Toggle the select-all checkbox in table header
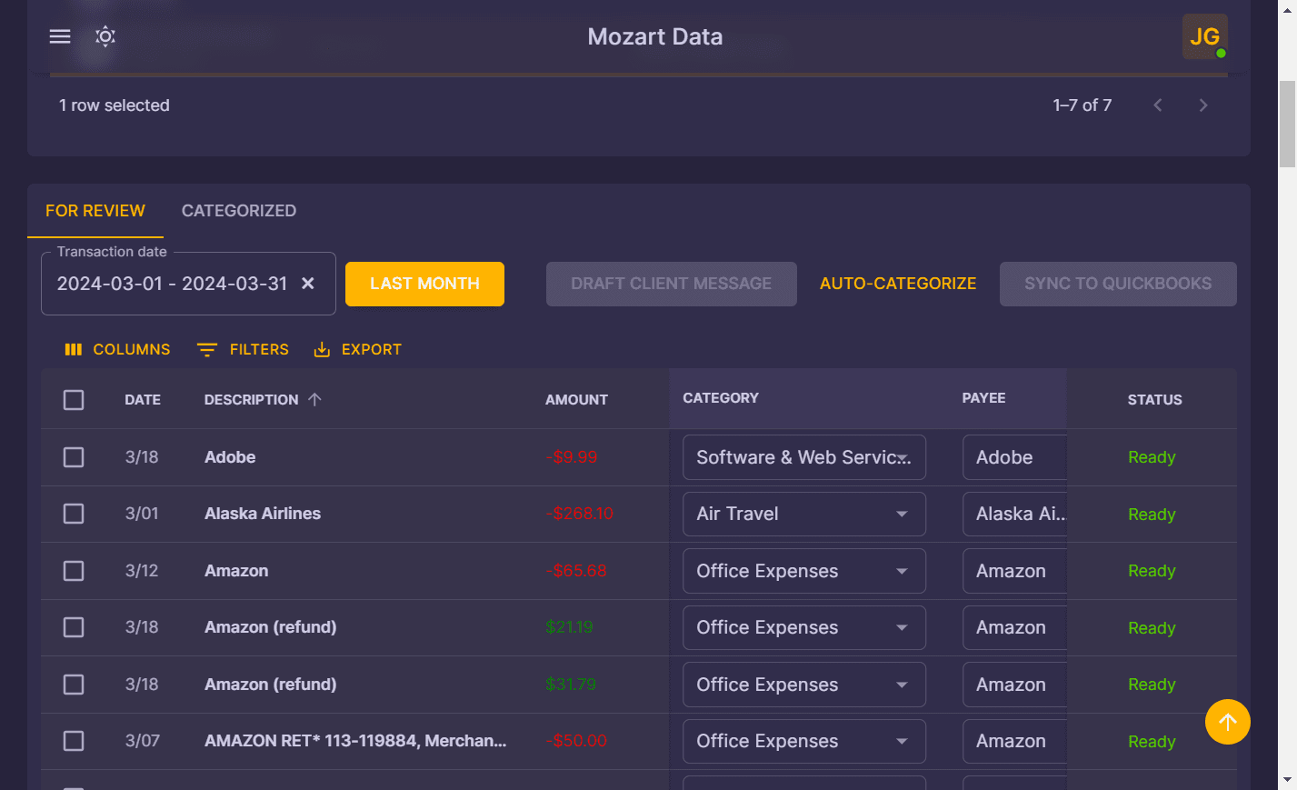1297x790 pixels. tap(74, 399)
